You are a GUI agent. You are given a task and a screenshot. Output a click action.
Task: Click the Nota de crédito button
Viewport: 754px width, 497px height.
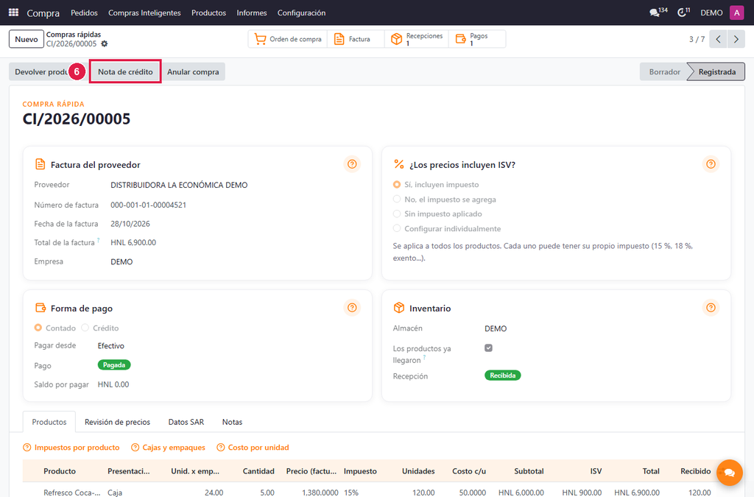pyautogui.click(x=125, y=71)
